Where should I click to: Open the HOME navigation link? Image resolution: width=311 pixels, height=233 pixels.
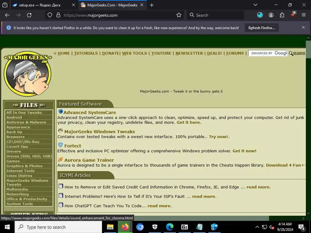pyautogui.click(x=64, y=53)
